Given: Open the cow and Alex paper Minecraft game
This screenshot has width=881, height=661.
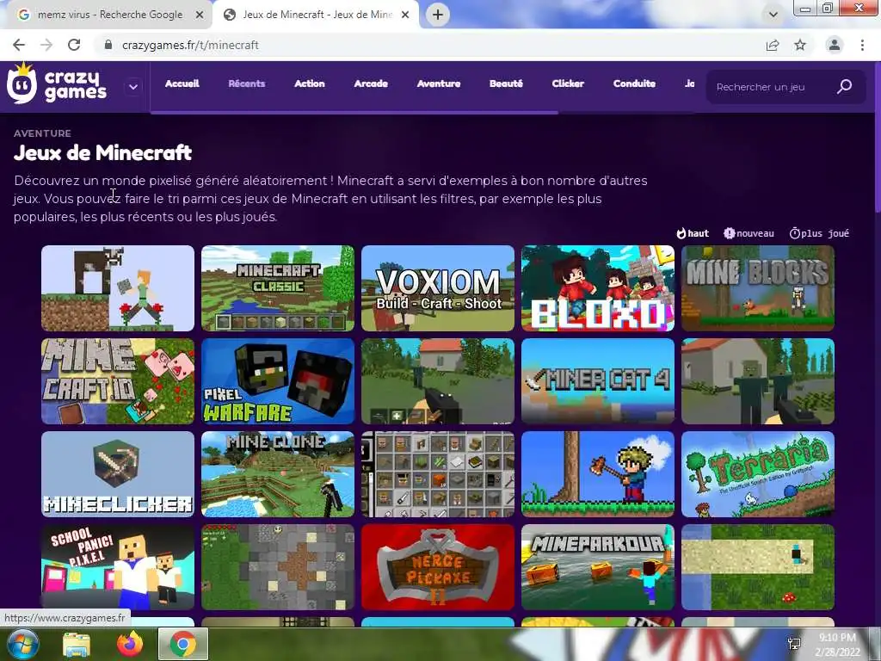Looking at the screenshot, I should [x=118, y=288].
